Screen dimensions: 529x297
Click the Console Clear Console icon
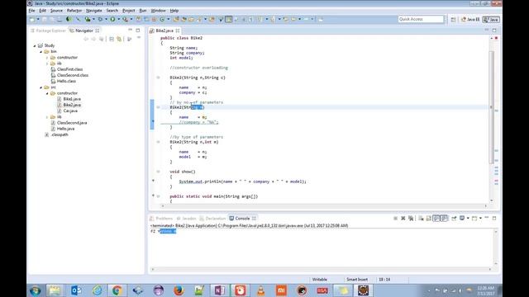coord(421,219)
